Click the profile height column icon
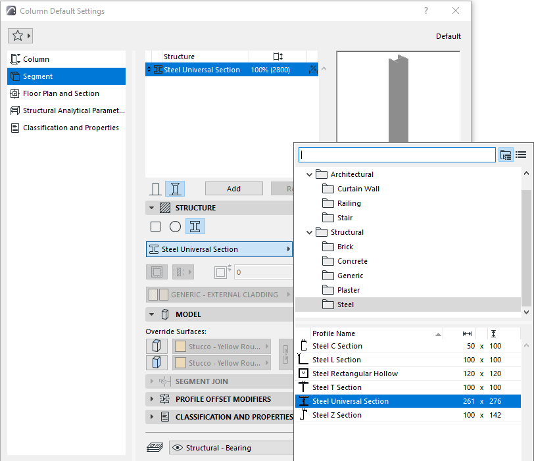Image resolution: width=534 pixels, height=461 pixels. (493, 333)
